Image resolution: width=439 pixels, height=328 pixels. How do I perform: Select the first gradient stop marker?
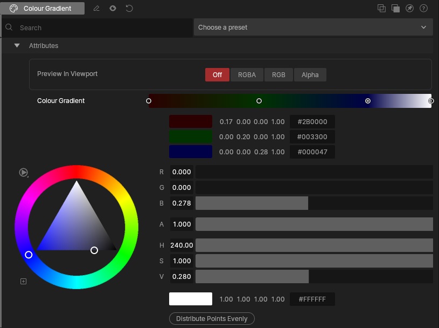coord(149,101)
